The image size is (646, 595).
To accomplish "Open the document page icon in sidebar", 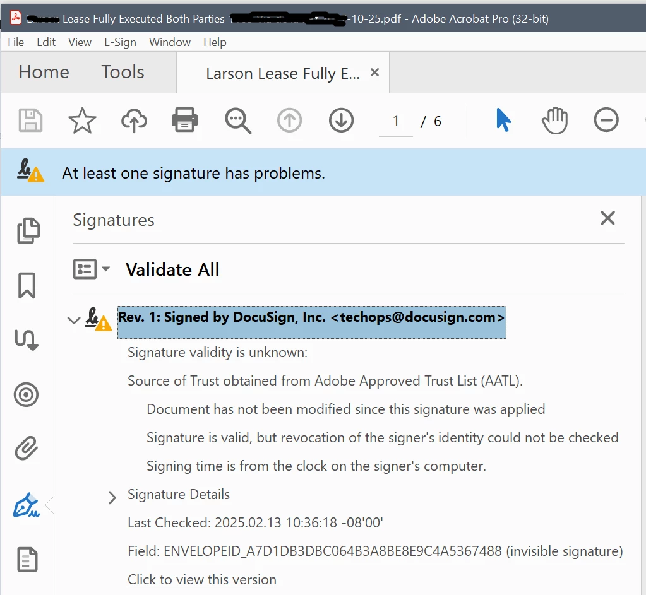I will point(27,560).
